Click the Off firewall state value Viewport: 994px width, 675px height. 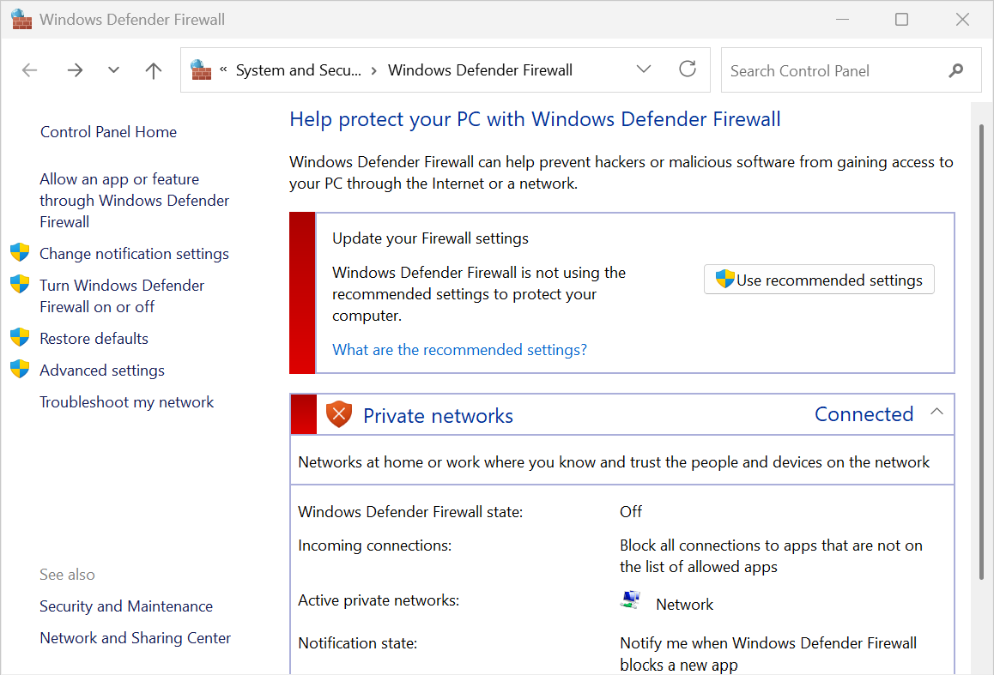tap(631, 512)
